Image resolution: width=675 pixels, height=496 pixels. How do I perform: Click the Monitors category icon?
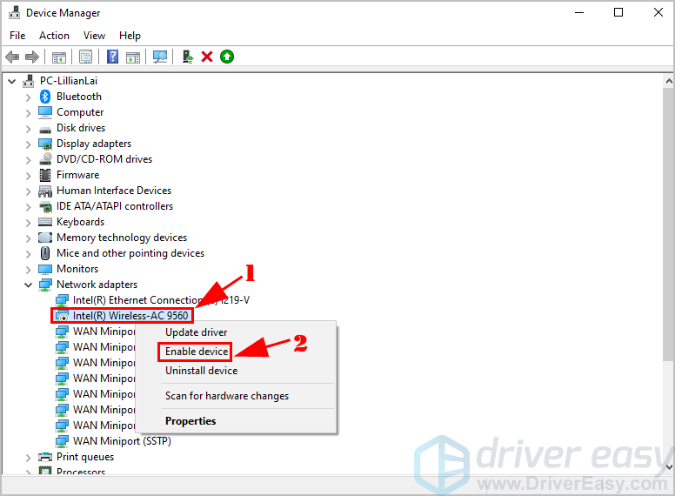[44, 269]
